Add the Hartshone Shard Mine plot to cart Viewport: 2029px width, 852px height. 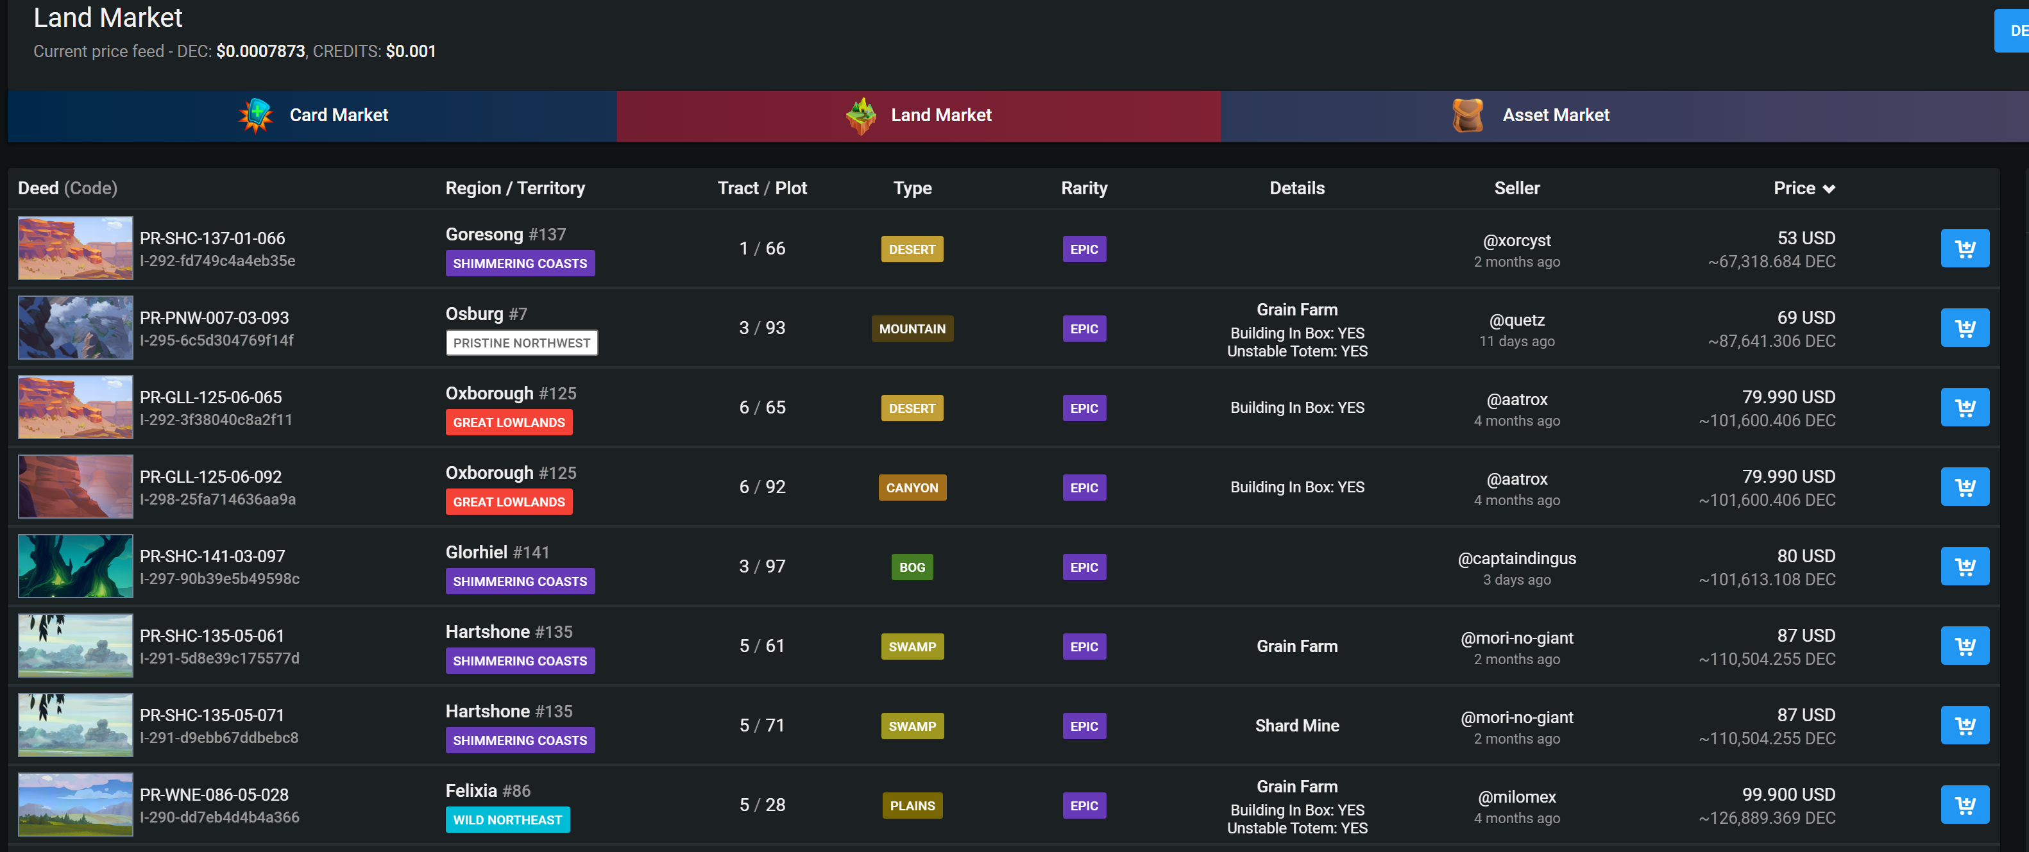[1964, 726]
